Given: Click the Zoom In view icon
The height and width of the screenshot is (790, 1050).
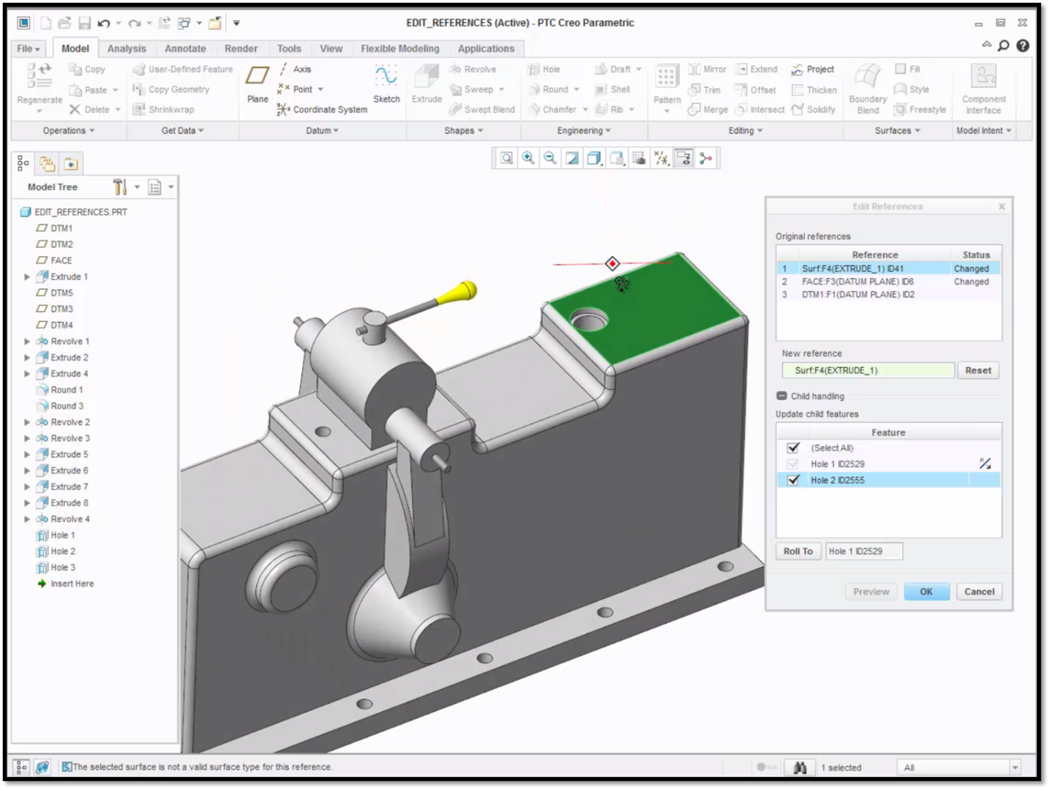Looking at the screenshot, I should click(x=528, y=158).
